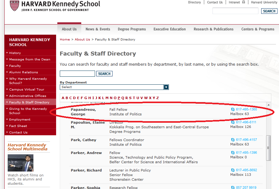This screenshot has width=279, height=189.
Task: Click Skype icon beside 617-495-8692
Action: pyautogui.click(x=233, y=170)
